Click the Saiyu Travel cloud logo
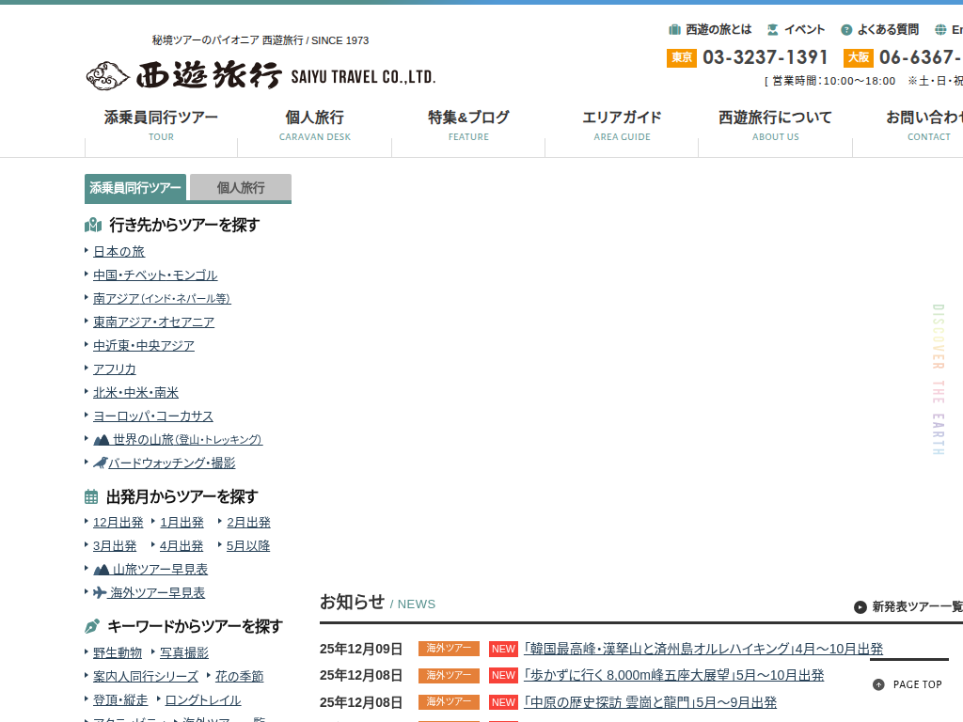The width and height of the screenshot is (963, 722). (x=108, y=75)
